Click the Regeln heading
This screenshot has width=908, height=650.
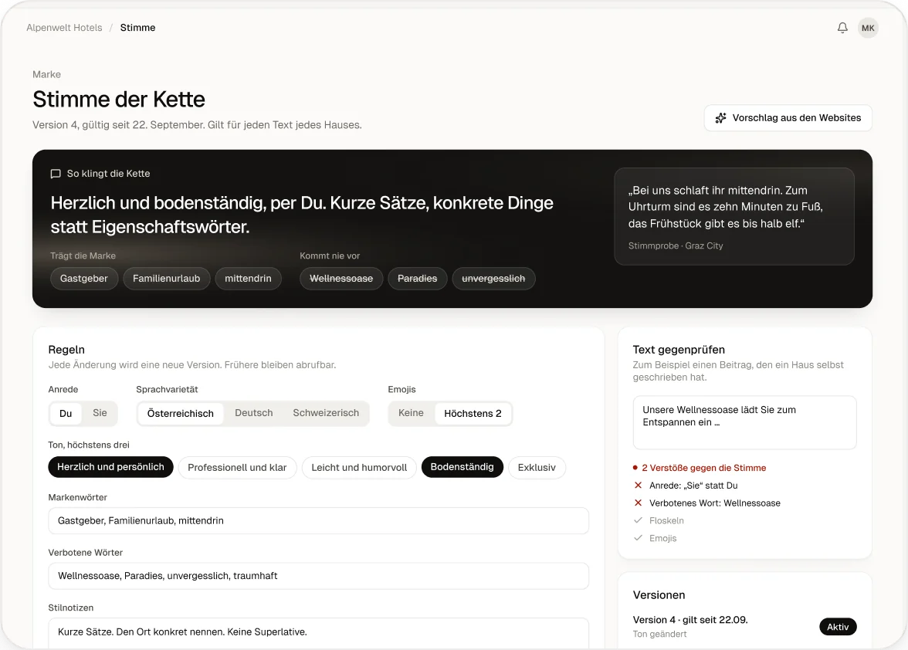tap(66, 350)
